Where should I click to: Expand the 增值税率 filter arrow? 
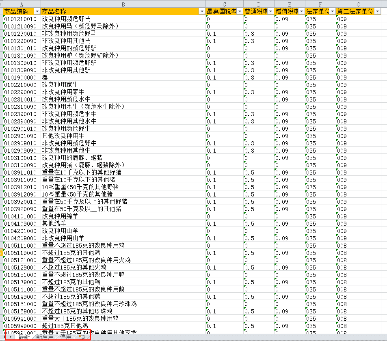302,11
